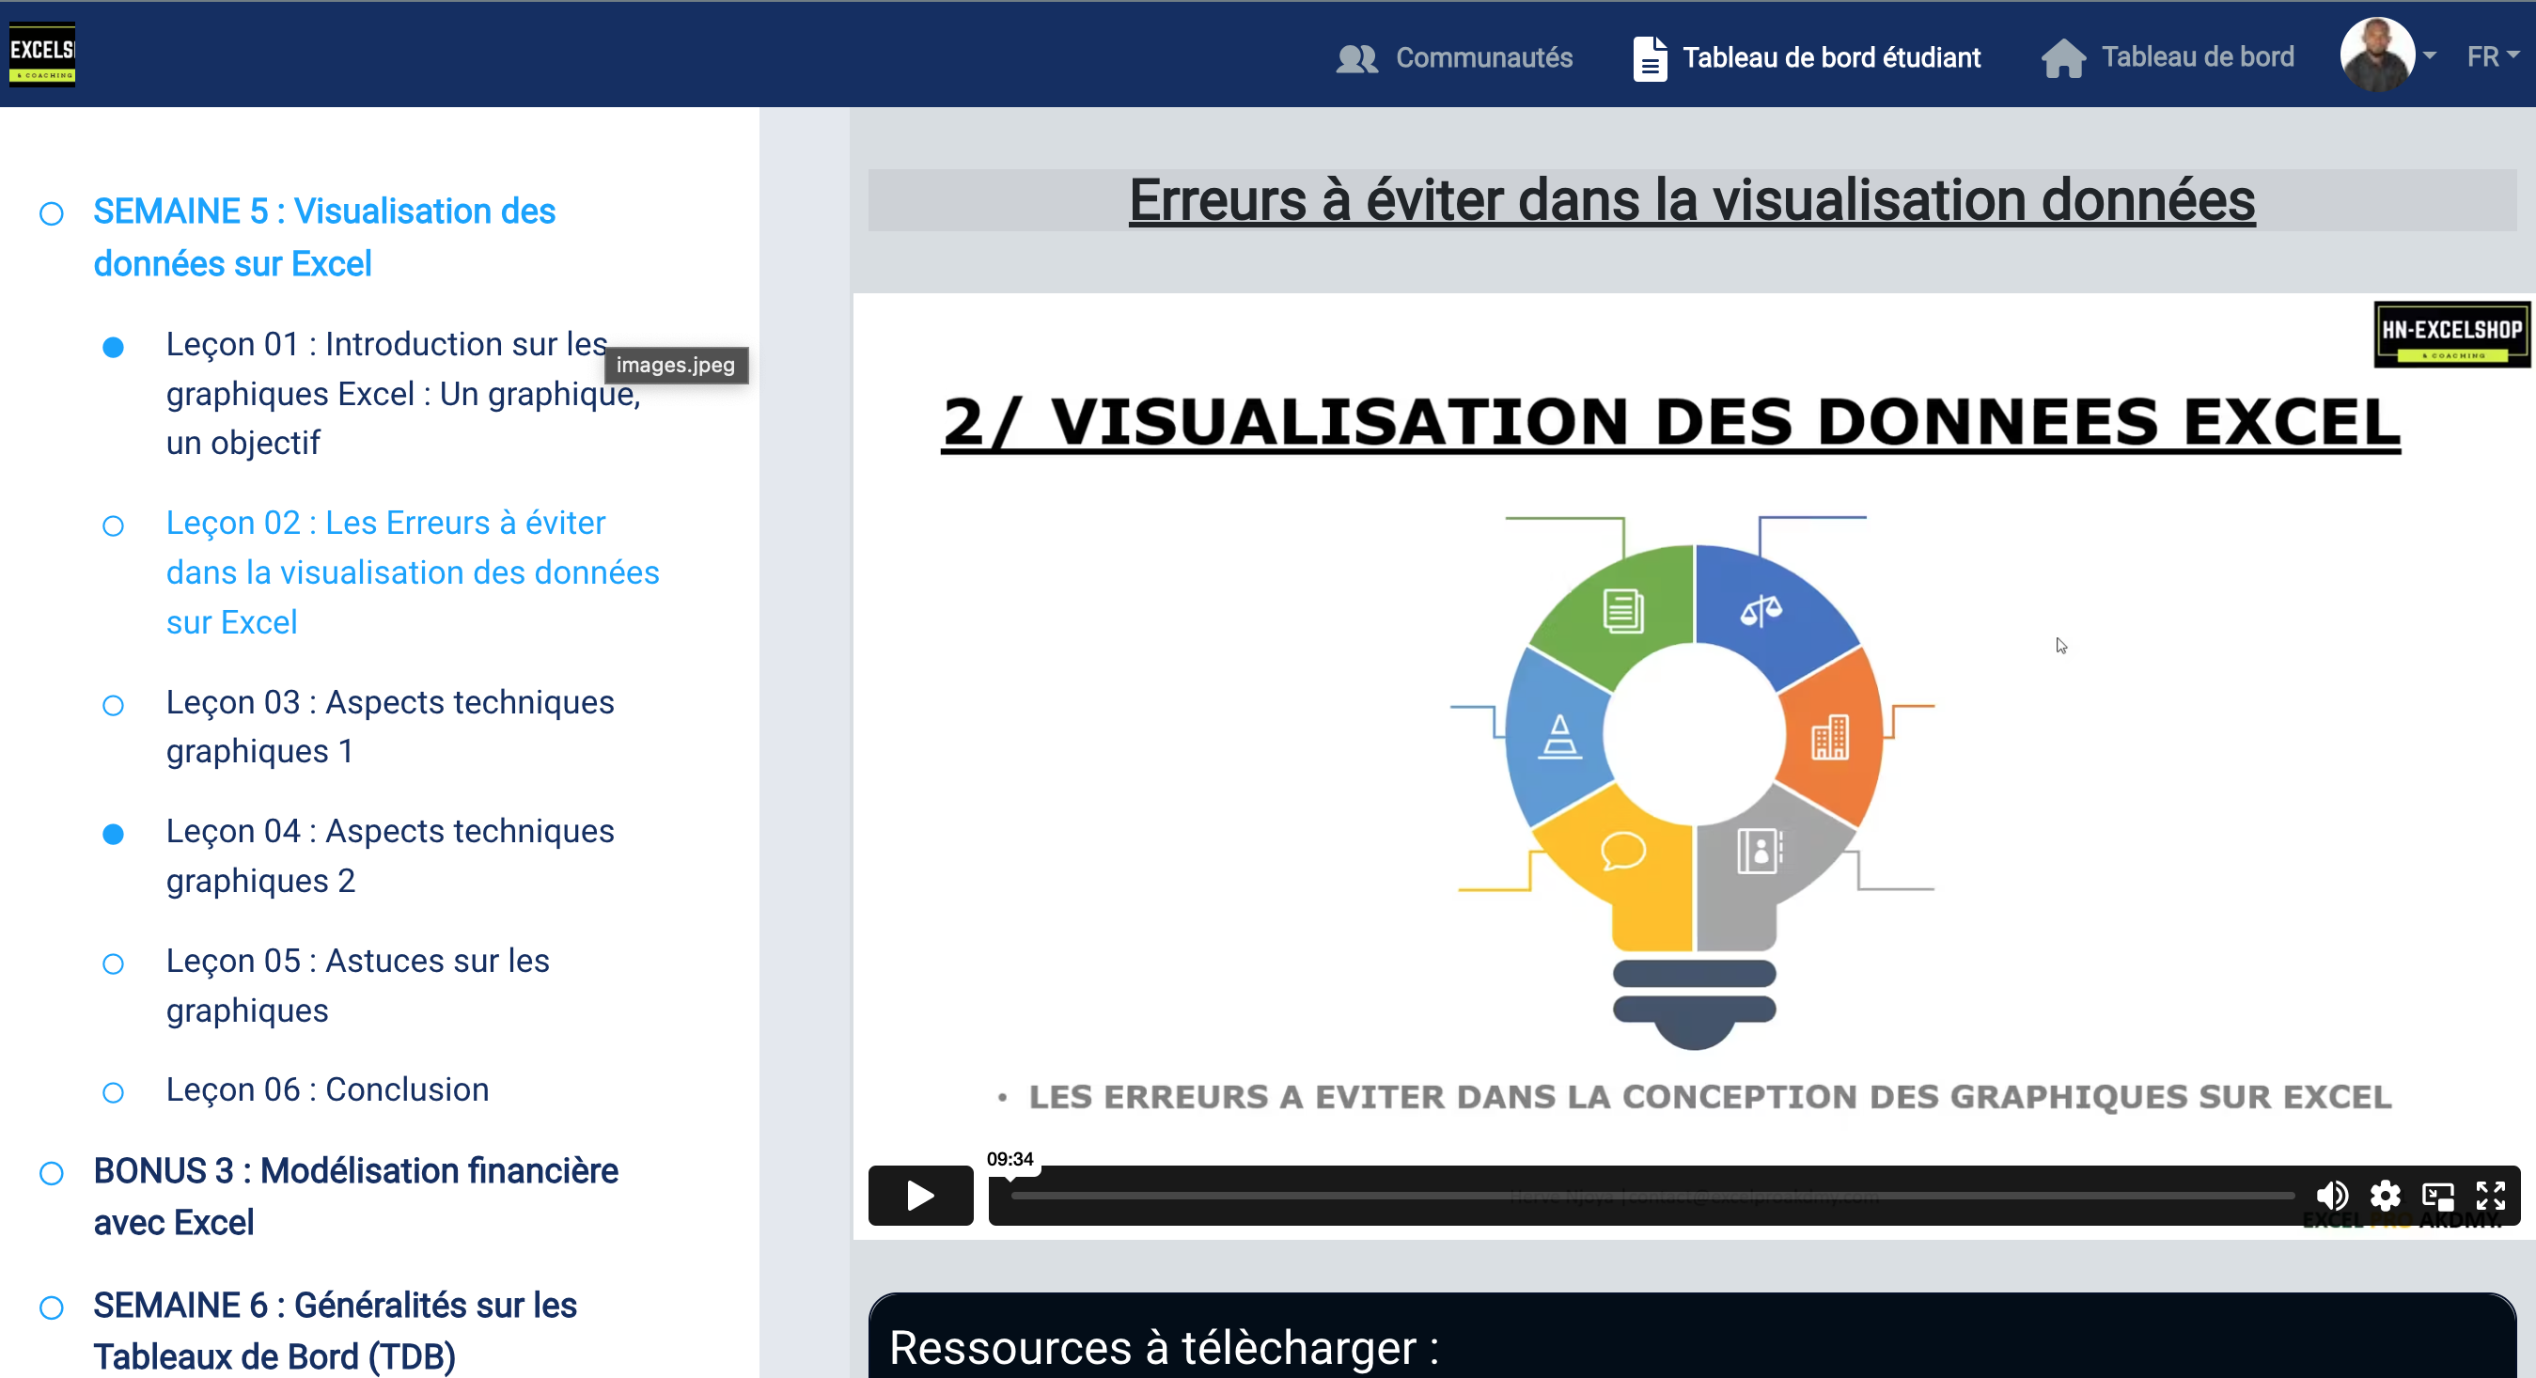Toggle completion circle for Leçon 01
This screenshot has width=2536, height=1378.
[x=113, y=347]
